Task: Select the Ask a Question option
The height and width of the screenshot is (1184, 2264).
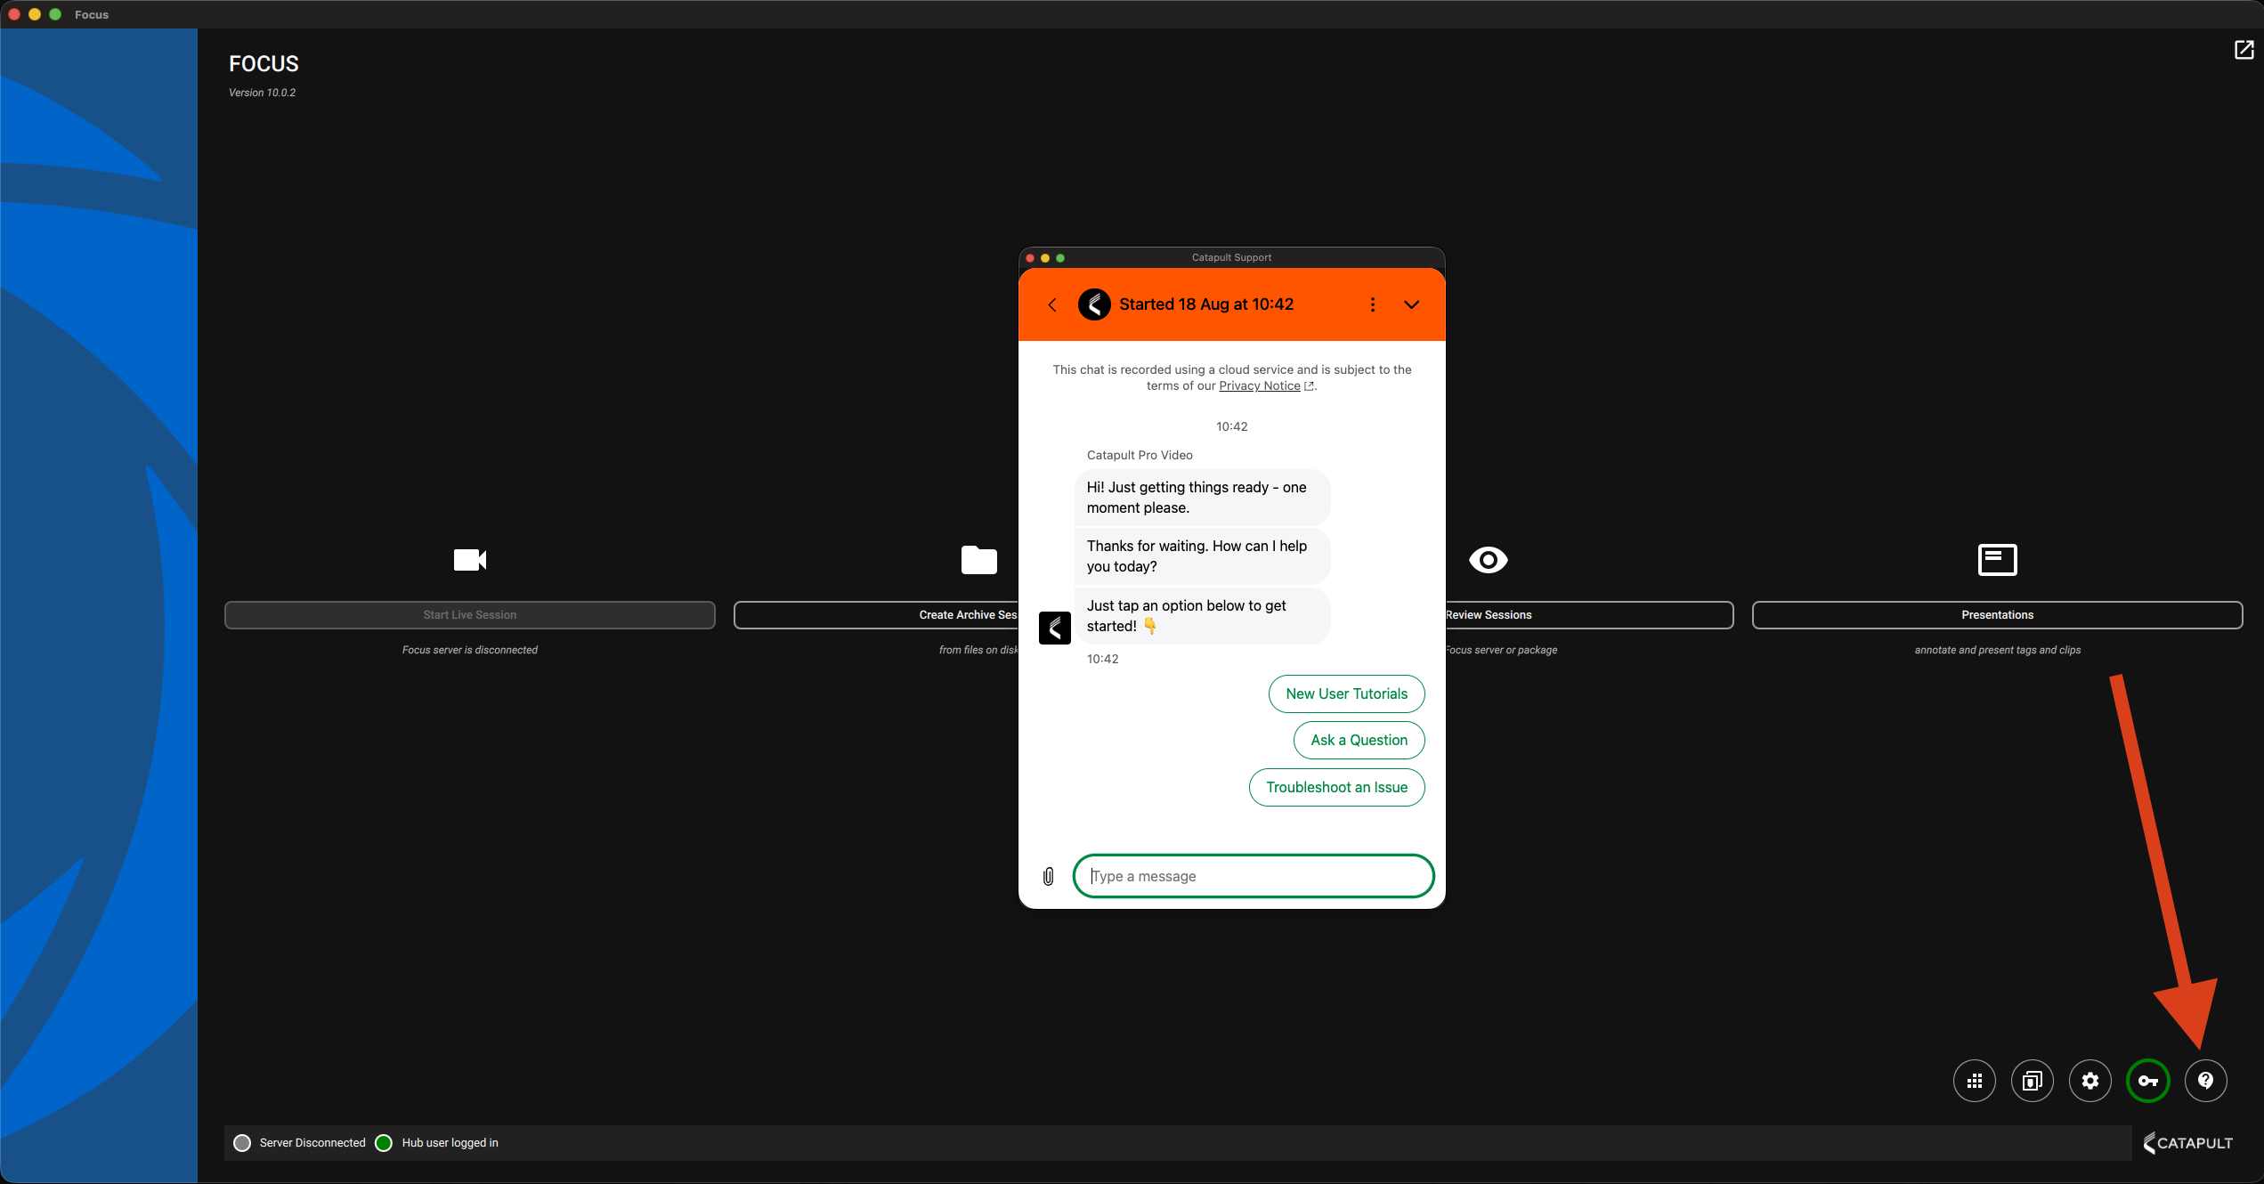Action: click(x=1359, y=741)
